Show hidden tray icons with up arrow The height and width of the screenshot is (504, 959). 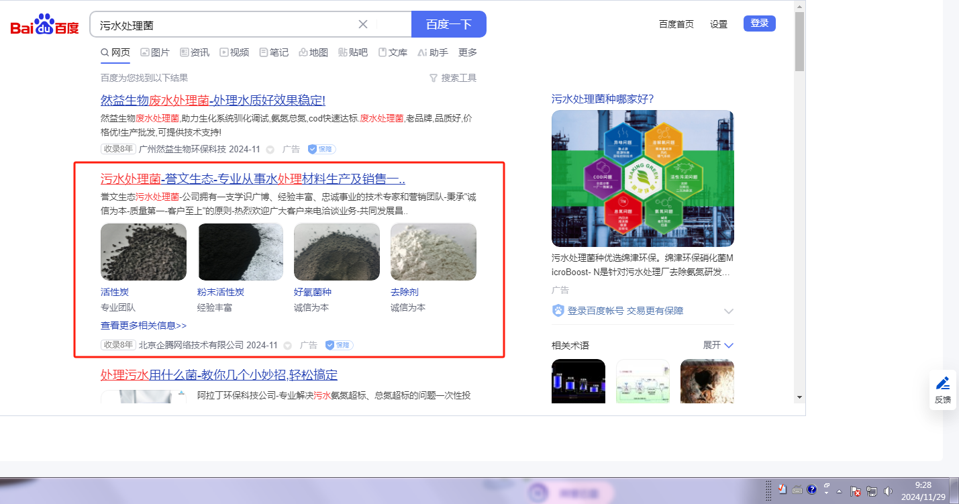[x=839, y=491]
